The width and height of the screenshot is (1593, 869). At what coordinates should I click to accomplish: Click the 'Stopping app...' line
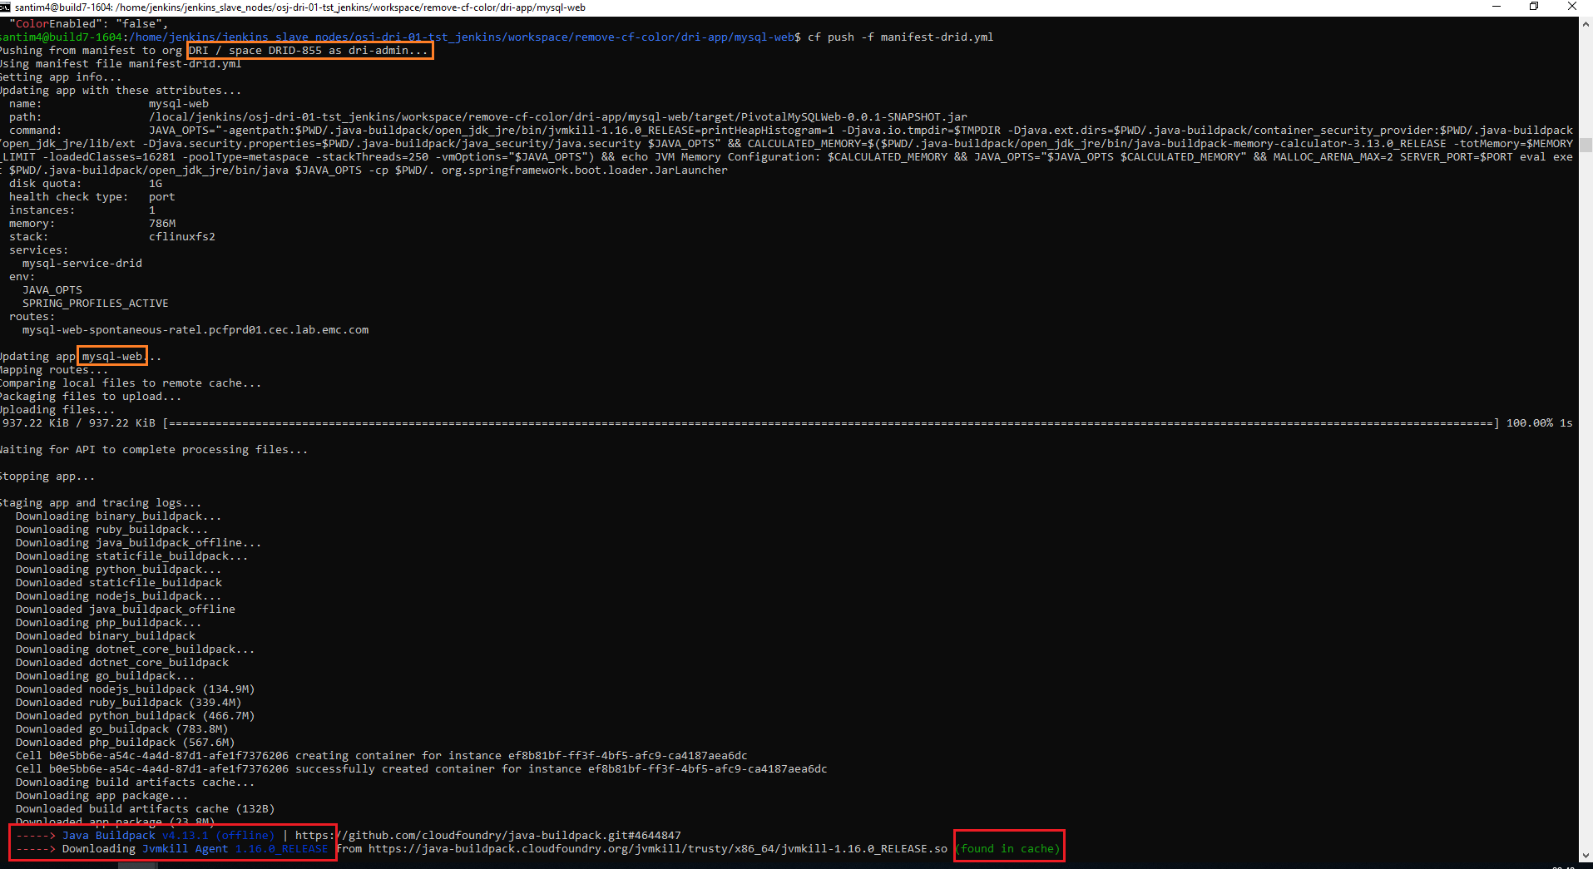47,476
